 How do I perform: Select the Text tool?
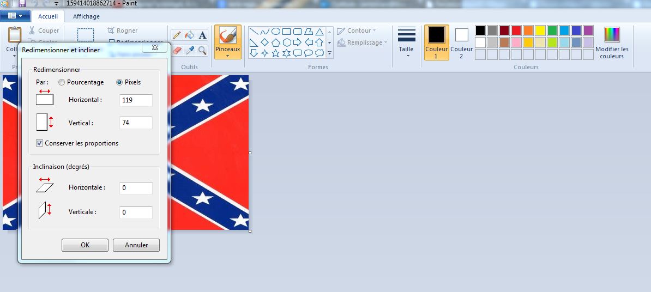[x=202, y=35]
